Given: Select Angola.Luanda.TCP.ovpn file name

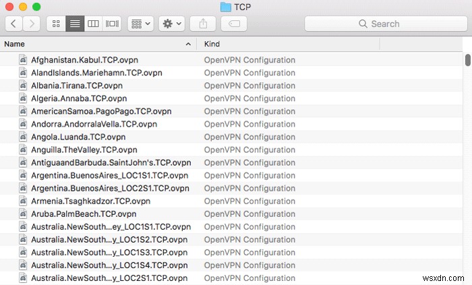Looking at the screenshot, I should 78,137.
